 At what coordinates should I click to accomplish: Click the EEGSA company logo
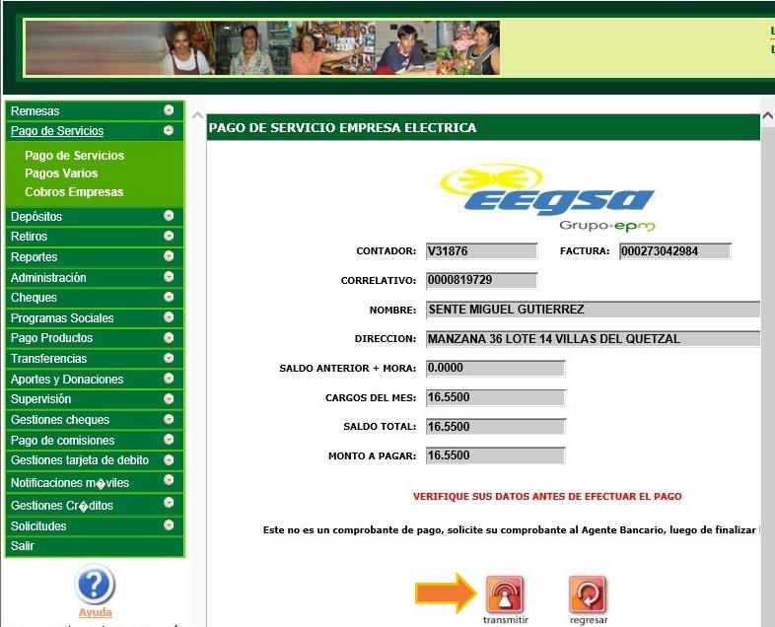tap(547, 196)
